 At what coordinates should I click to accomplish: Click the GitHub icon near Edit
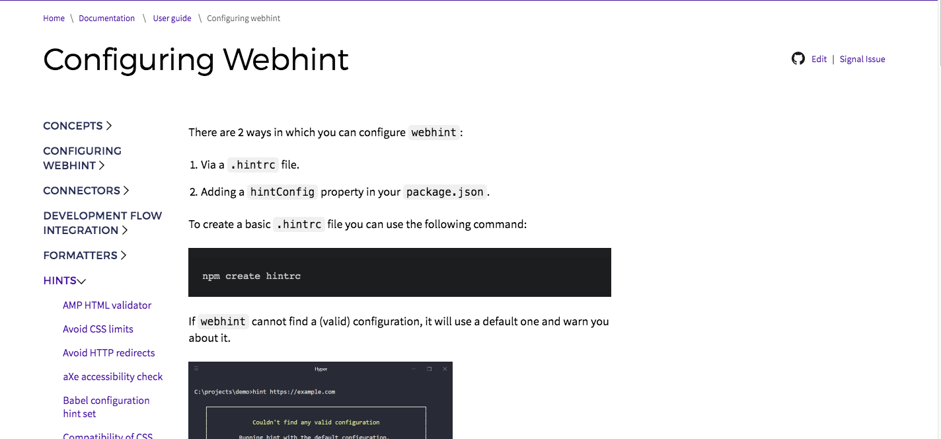coord(798,58)
